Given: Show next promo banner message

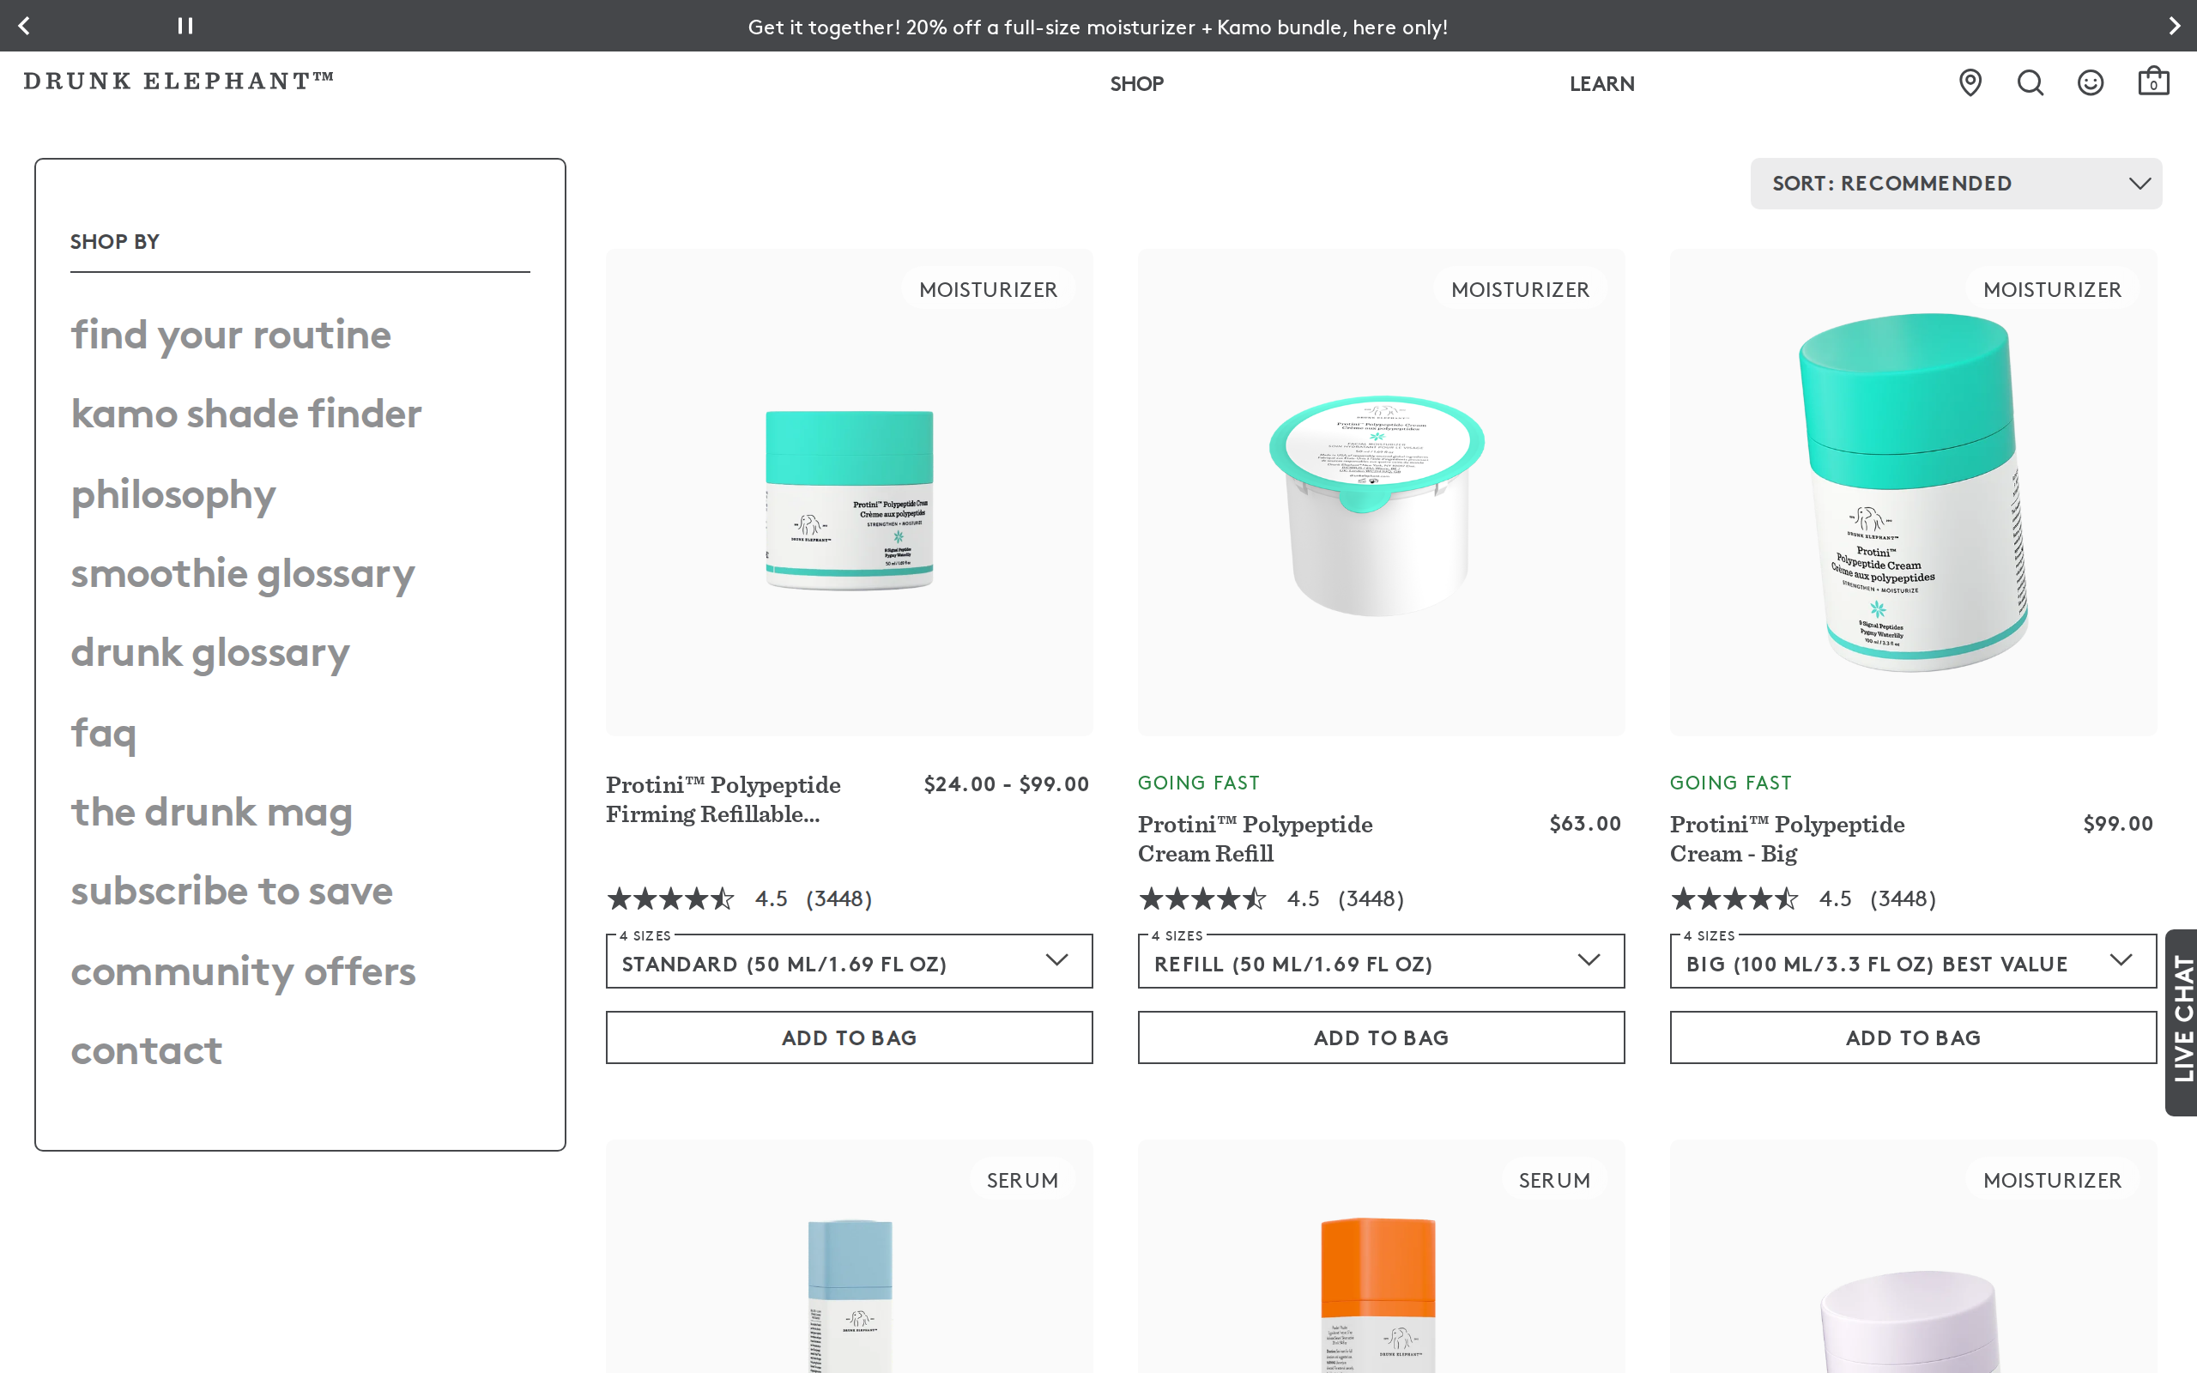Looking at the screenshot, I should tap(2175, 26).
